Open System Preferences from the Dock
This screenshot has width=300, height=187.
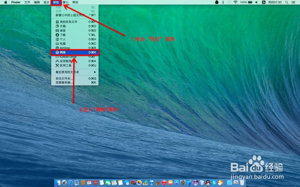(183, 183)
